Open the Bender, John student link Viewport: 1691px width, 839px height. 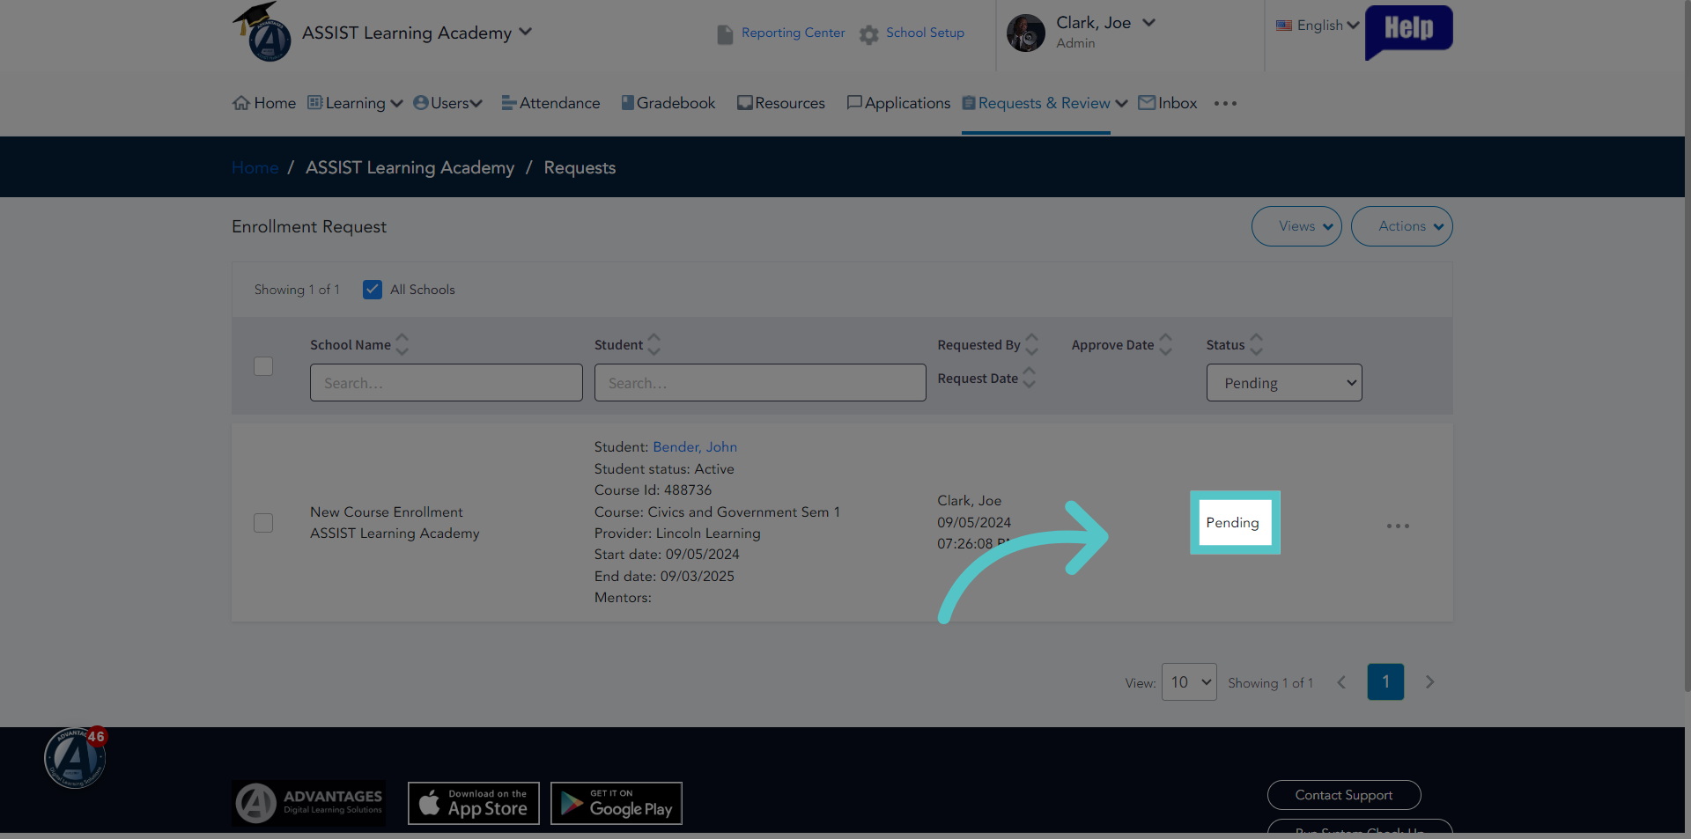tap(695, 447)
